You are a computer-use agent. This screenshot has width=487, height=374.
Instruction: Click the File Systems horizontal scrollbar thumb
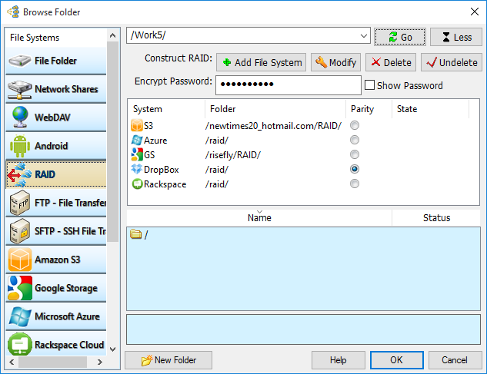(x=52, y=362)
